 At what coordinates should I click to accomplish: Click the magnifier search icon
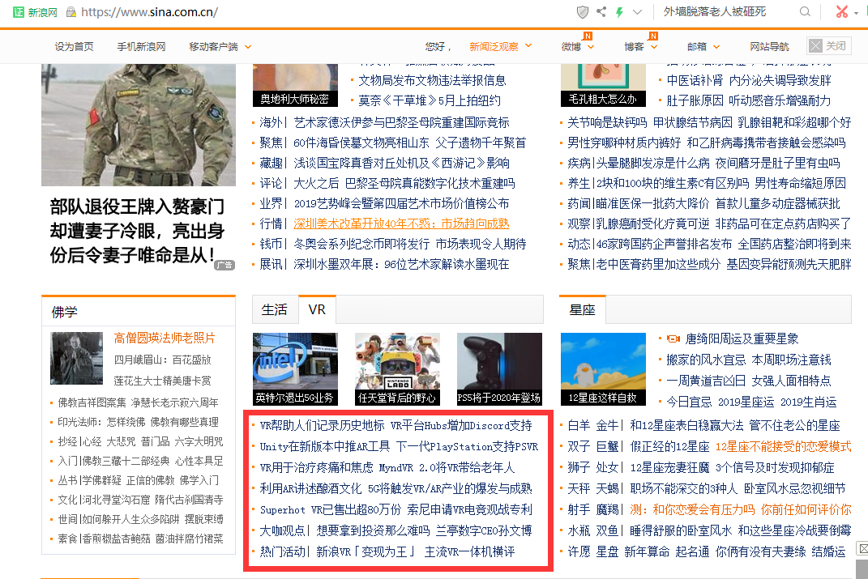[x=805, y=11]
